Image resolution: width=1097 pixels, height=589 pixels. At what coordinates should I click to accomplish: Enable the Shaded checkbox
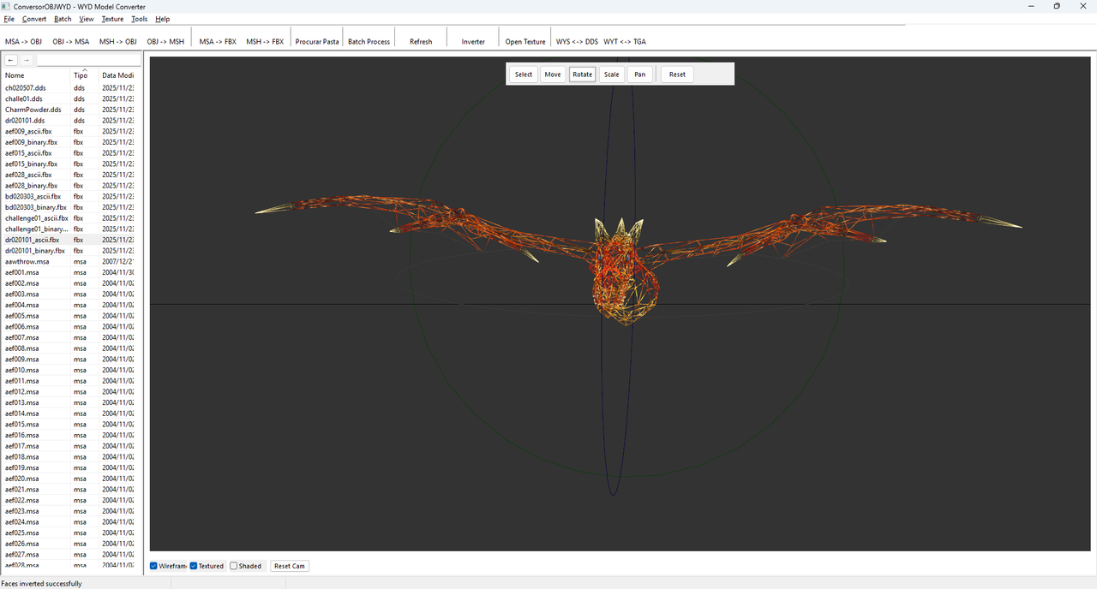(234, 566)
